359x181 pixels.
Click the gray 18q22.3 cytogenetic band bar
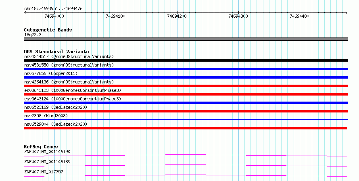[x=186, y=39]
